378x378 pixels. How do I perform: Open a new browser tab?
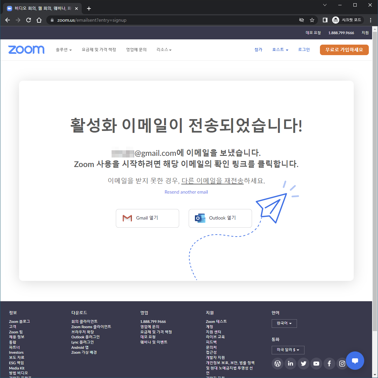click(89, 9)
